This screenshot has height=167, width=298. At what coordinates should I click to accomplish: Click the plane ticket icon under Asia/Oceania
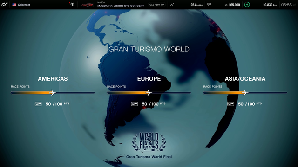click(x=231, y=104)
